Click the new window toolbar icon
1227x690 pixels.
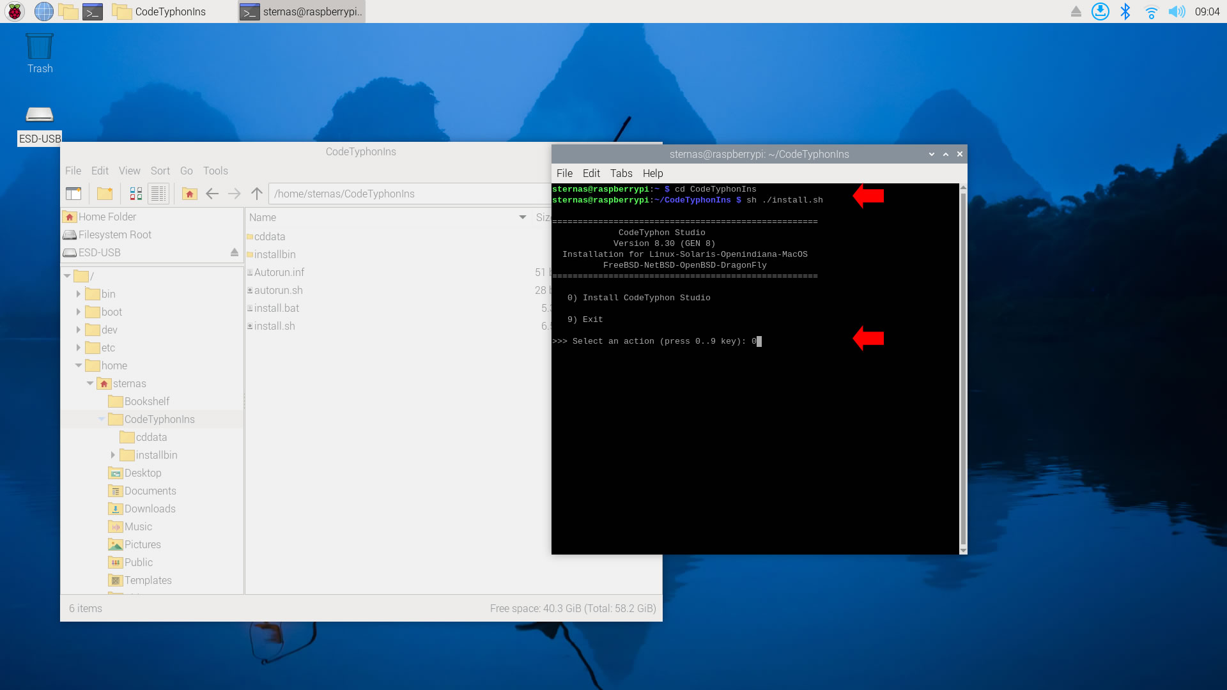click(x=73, y=194)
